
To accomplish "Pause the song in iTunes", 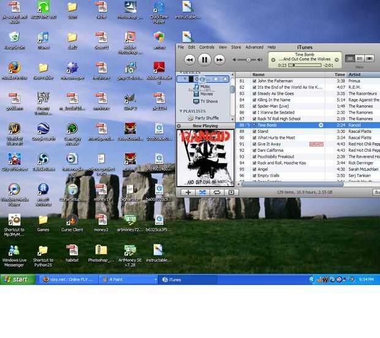I will [204, 59].
